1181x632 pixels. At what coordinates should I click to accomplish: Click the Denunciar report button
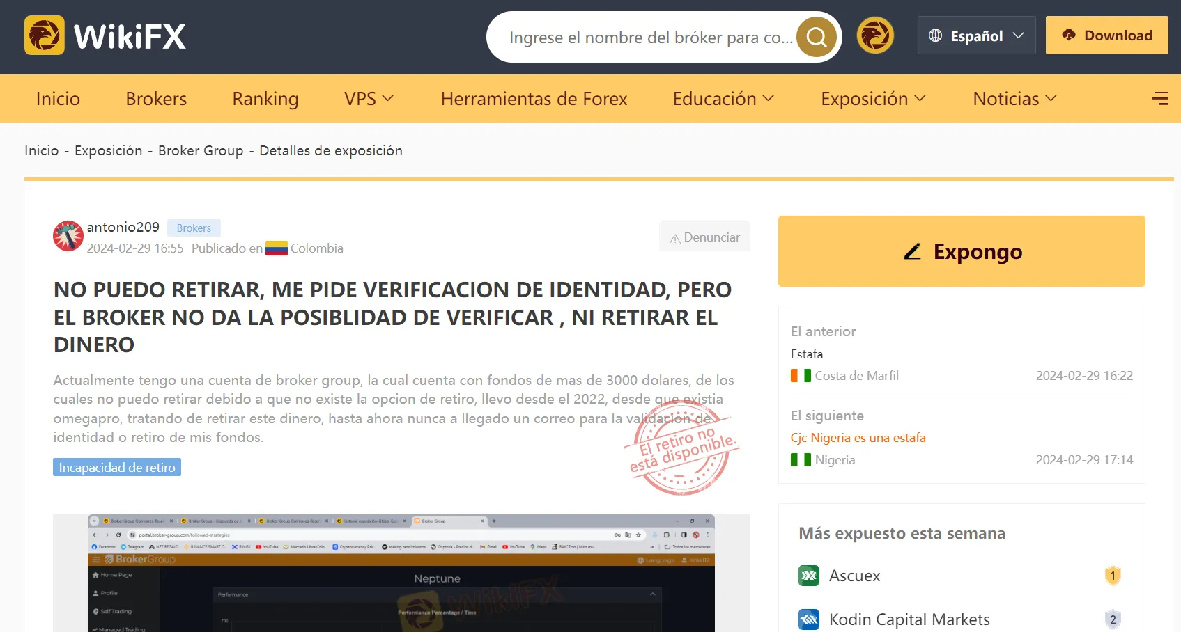pyautogui.click(x=704, y=237)
